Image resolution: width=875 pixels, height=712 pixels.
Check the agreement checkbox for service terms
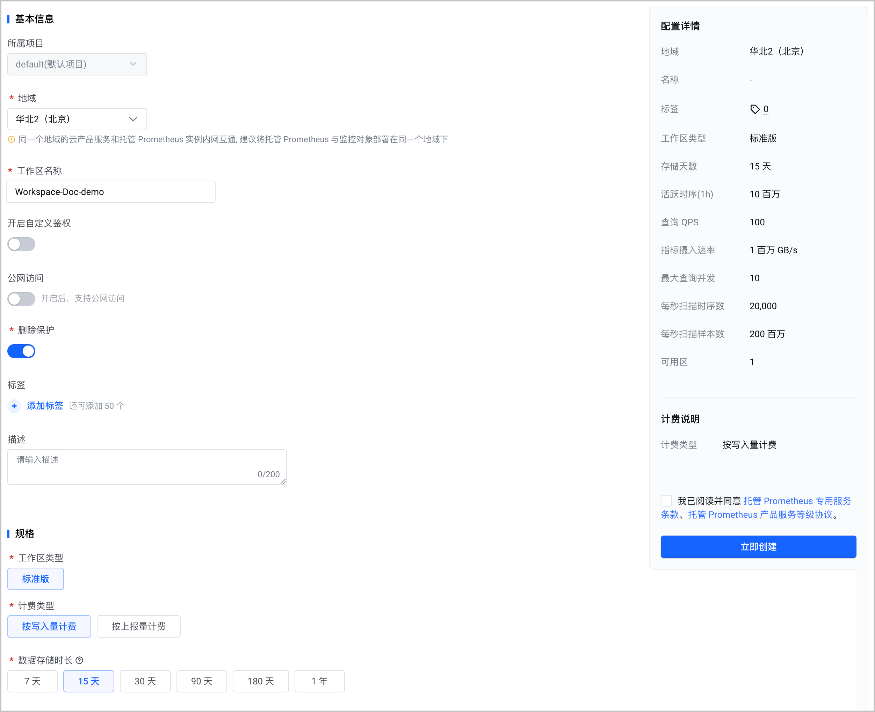tap(666, 501)
